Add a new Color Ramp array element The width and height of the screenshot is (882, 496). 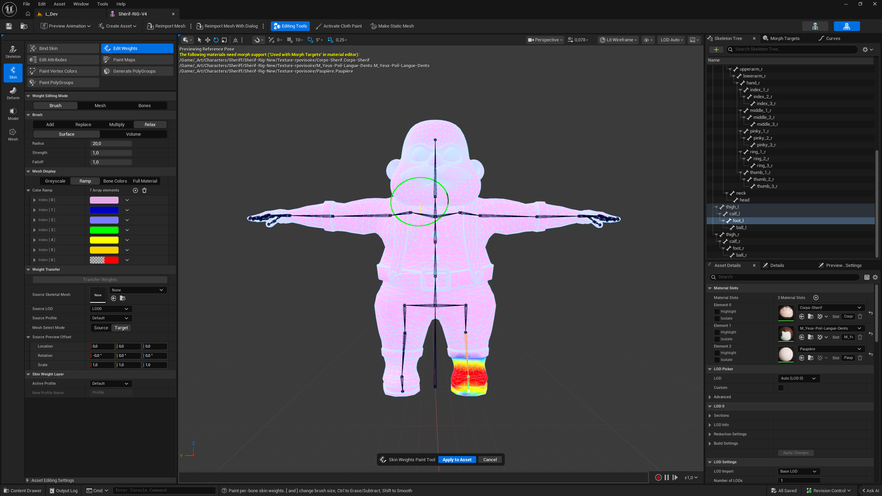[x=135, y=190]
